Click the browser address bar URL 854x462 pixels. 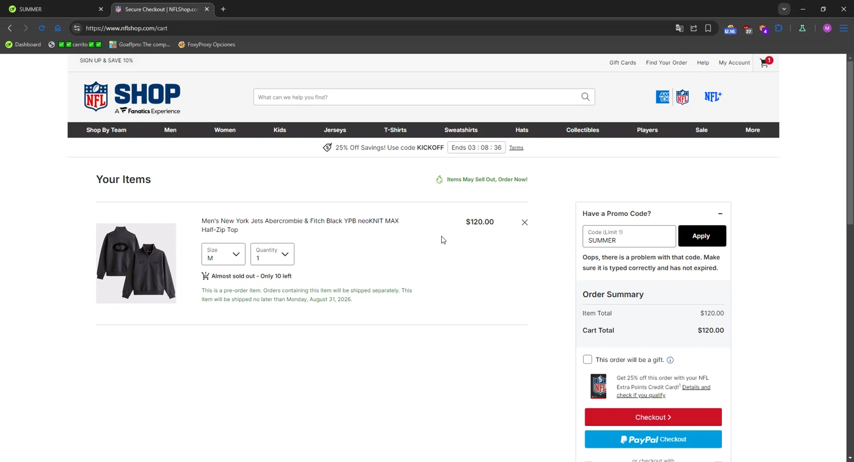126,28
